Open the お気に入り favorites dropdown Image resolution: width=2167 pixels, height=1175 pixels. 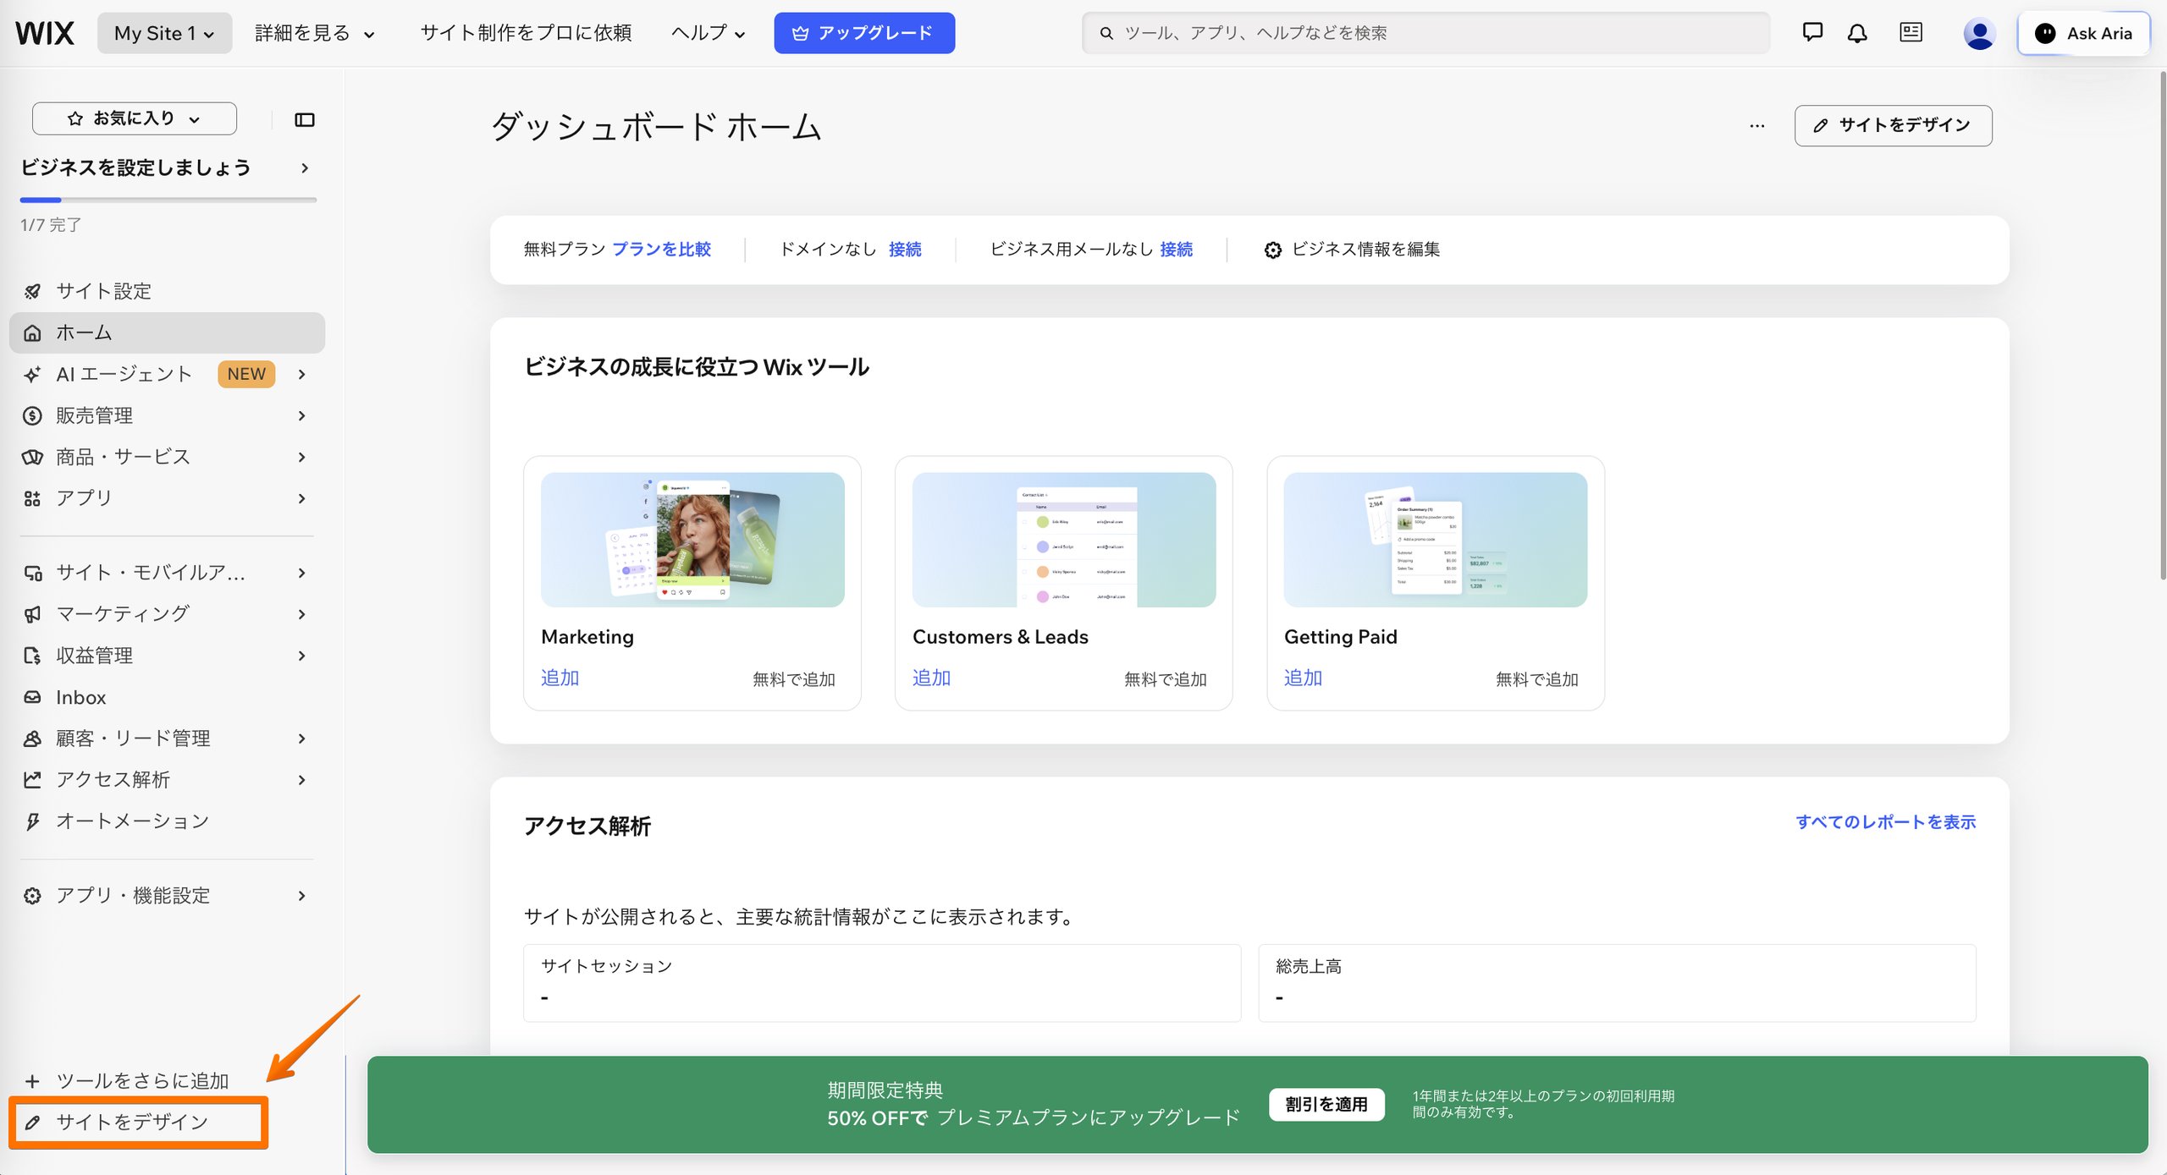[135, 118]
